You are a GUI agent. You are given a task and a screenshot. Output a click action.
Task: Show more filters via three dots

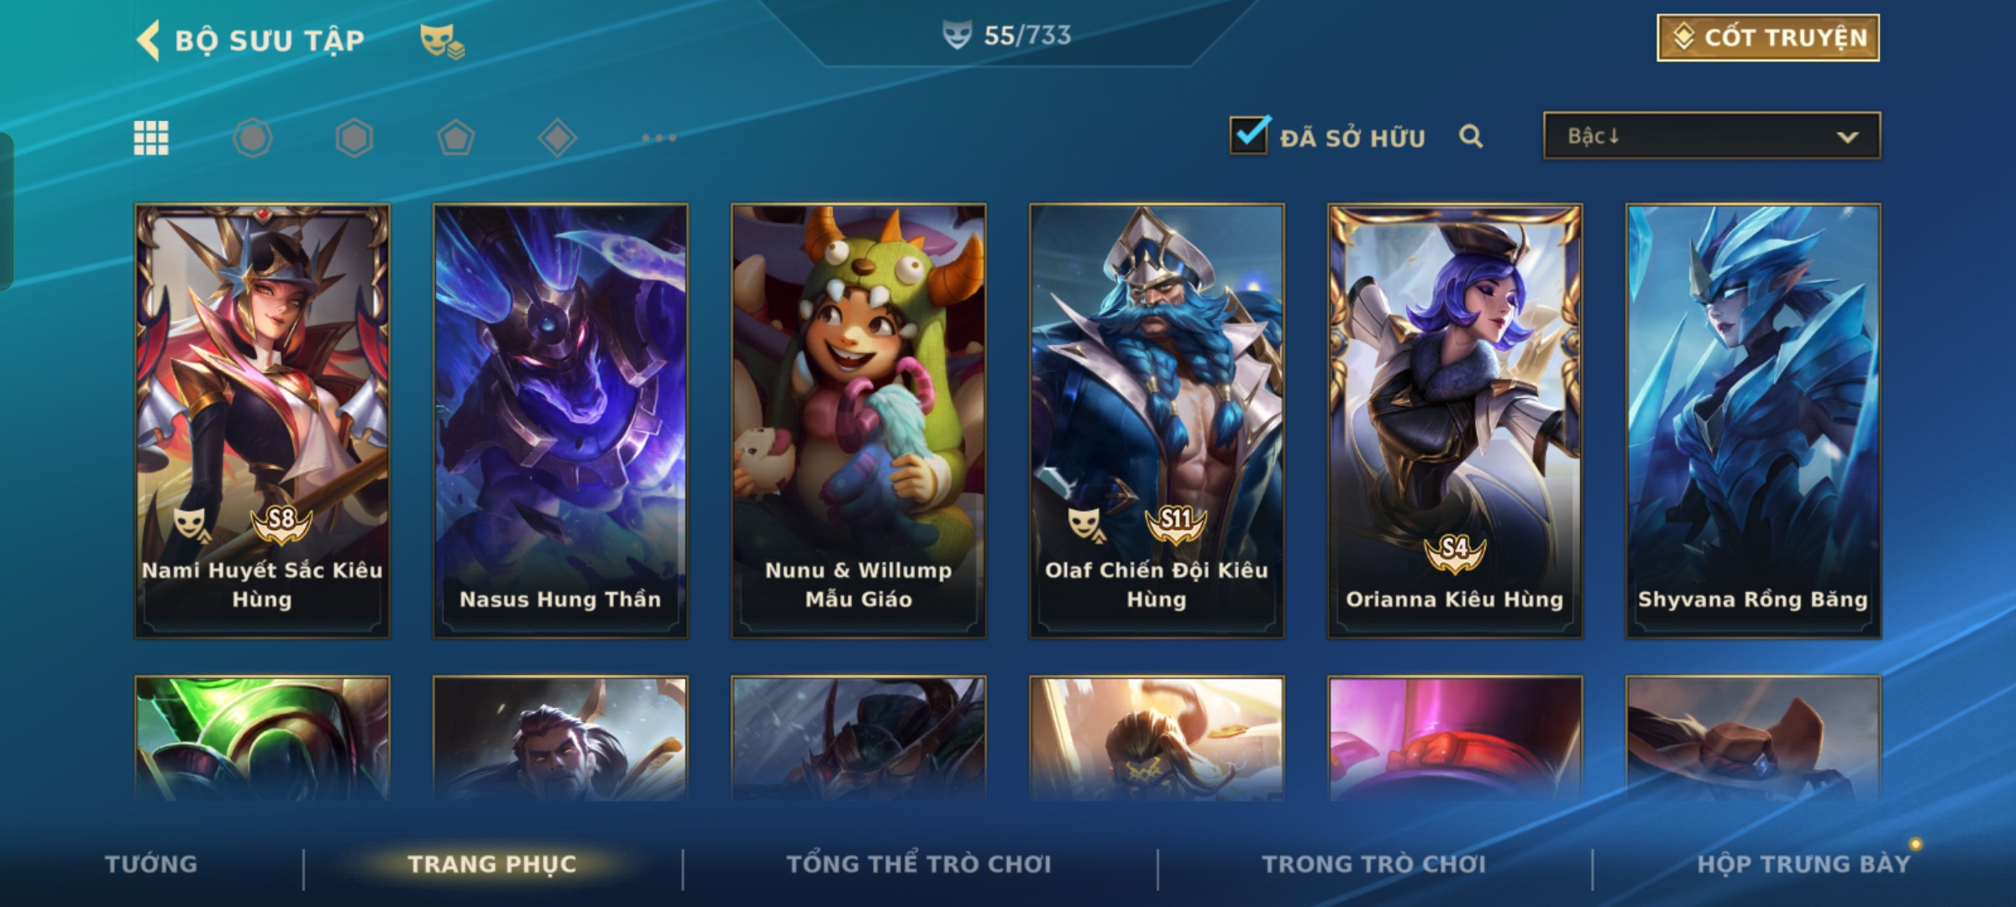click(659, 138)
